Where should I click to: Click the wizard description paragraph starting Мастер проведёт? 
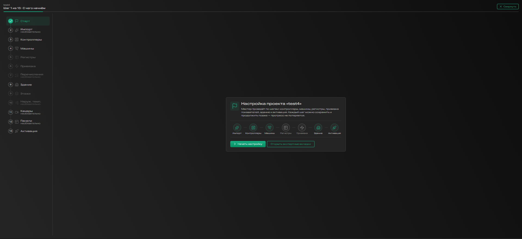[290, 112]
